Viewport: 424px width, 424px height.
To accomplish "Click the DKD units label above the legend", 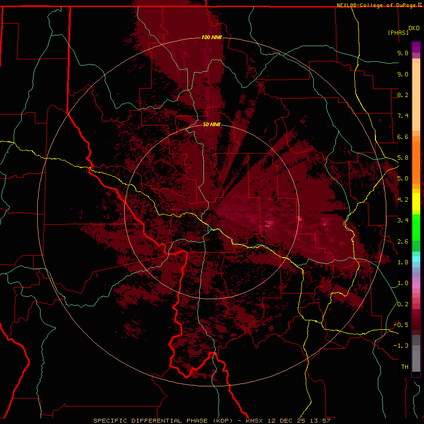I will pos(414,28).
